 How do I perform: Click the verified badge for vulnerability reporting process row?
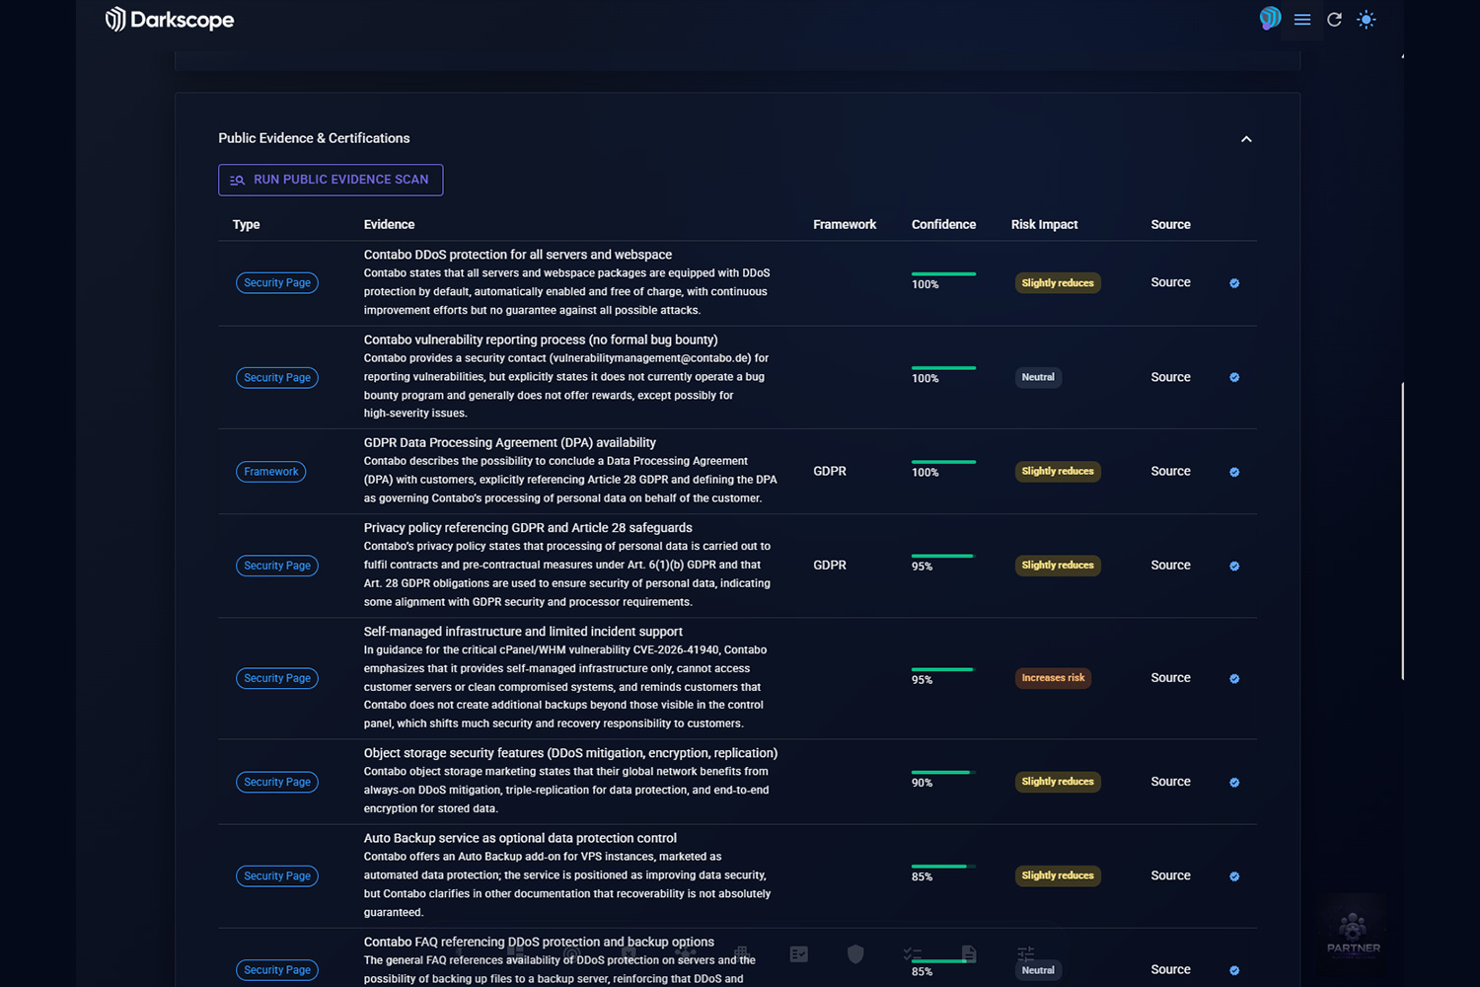coord(1234,377)
